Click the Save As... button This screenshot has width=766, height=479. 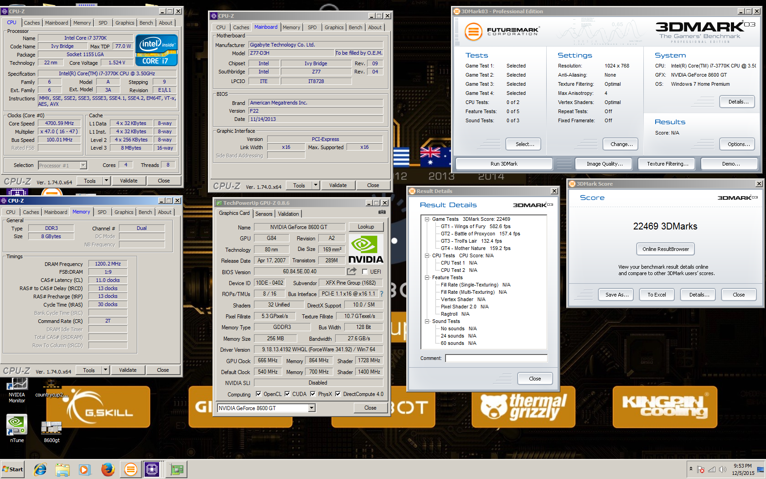click(x=616, y=295)
